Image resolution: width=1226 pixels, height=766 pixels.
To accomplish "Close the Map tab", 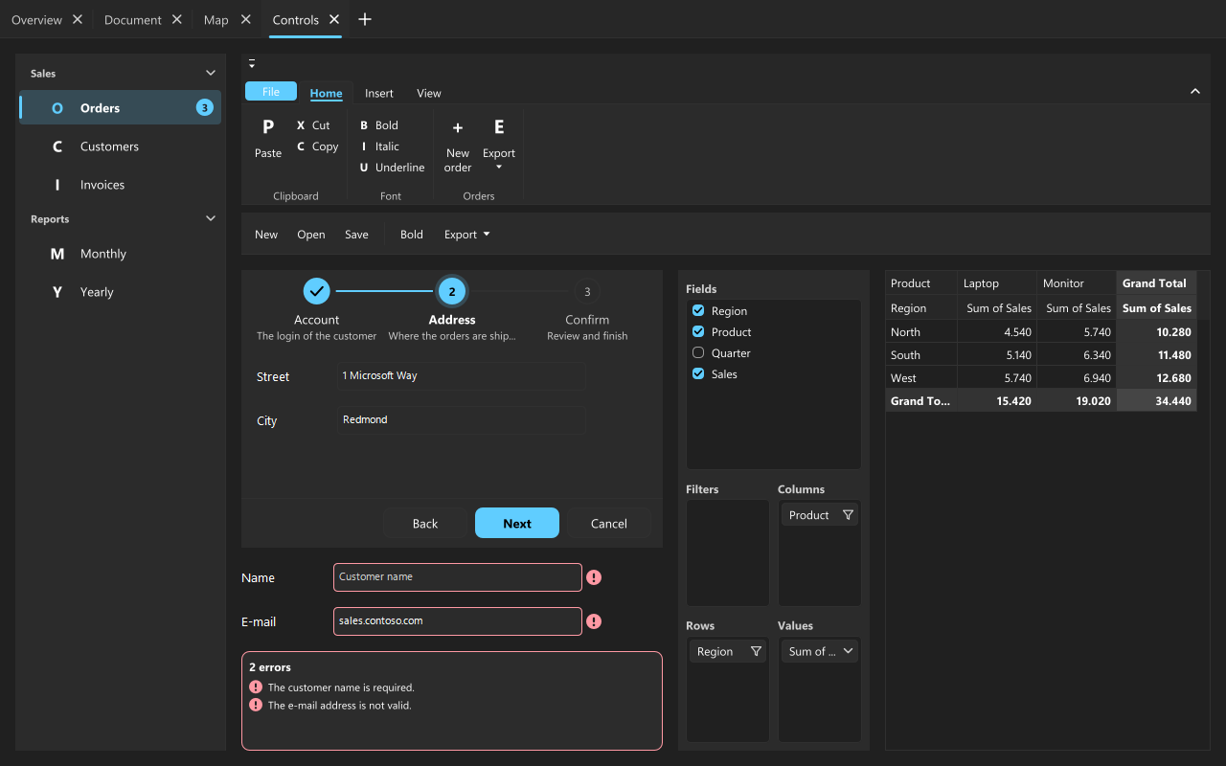I will click(x=246, y=19).
